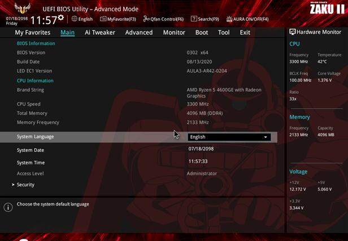Select the System Language row label
The height and width of the screenshot is (241, 348).
click(35, 137)
